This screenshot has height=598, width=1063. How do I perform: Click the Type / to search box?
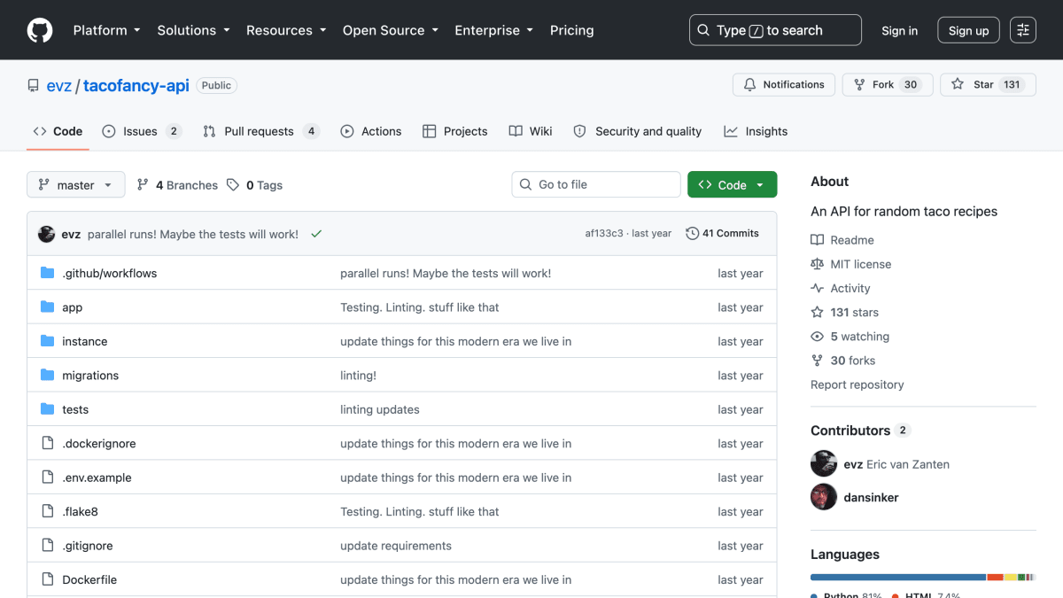775,30
